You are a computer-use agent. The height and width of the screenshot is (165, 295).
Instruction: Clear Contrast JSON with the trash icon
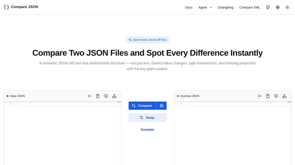(268, 96)
